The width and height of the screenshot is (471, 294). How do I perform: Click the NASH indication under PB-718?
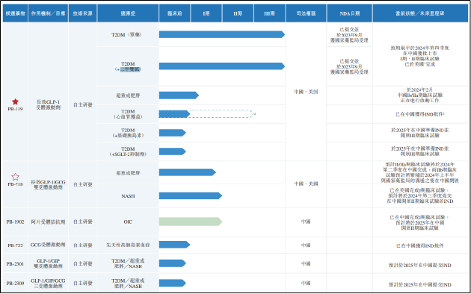tap(128, 196)
